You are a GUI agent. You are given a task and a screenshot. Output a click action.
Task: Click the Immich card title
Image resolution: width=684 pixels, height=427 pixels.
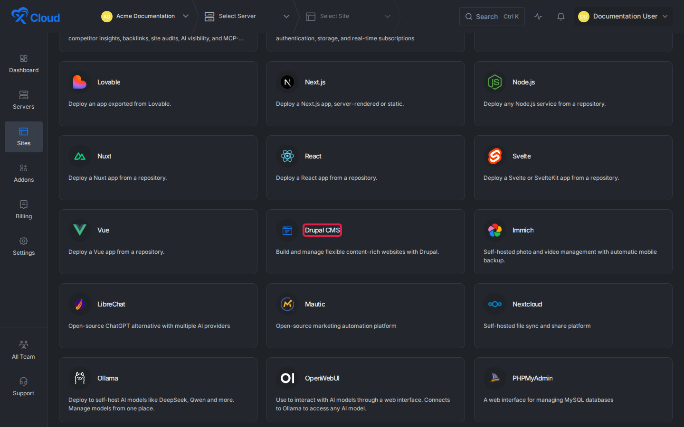(523, 230)
